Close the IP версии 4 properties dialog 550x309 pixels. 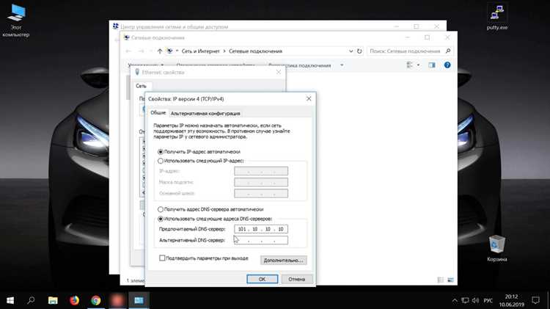pos(309,98)
